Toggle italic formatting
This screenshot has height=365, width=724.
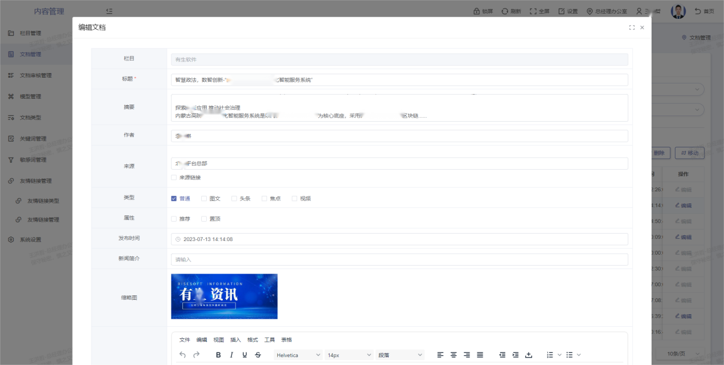(x=231, y=355)
